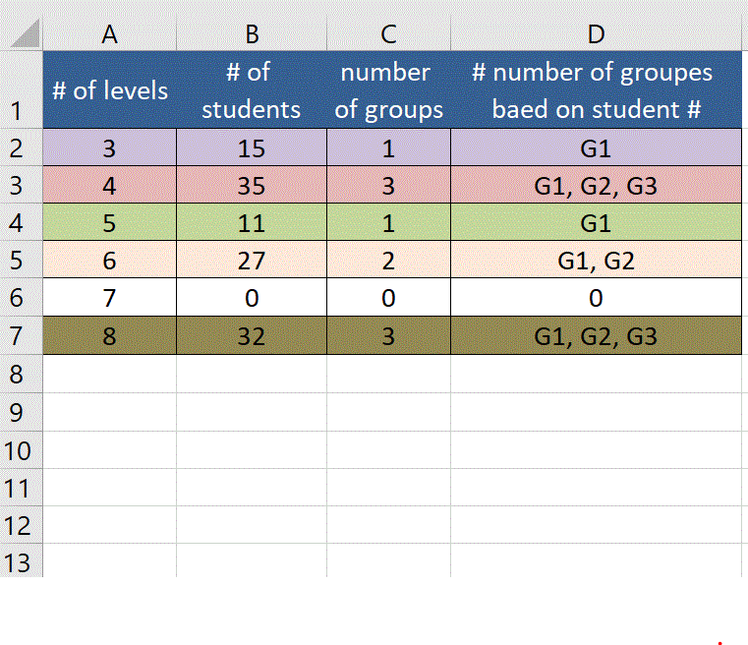Select empty cell A8
The height and width of the screenshot is (645, 748).
click(x=110, y=374)
